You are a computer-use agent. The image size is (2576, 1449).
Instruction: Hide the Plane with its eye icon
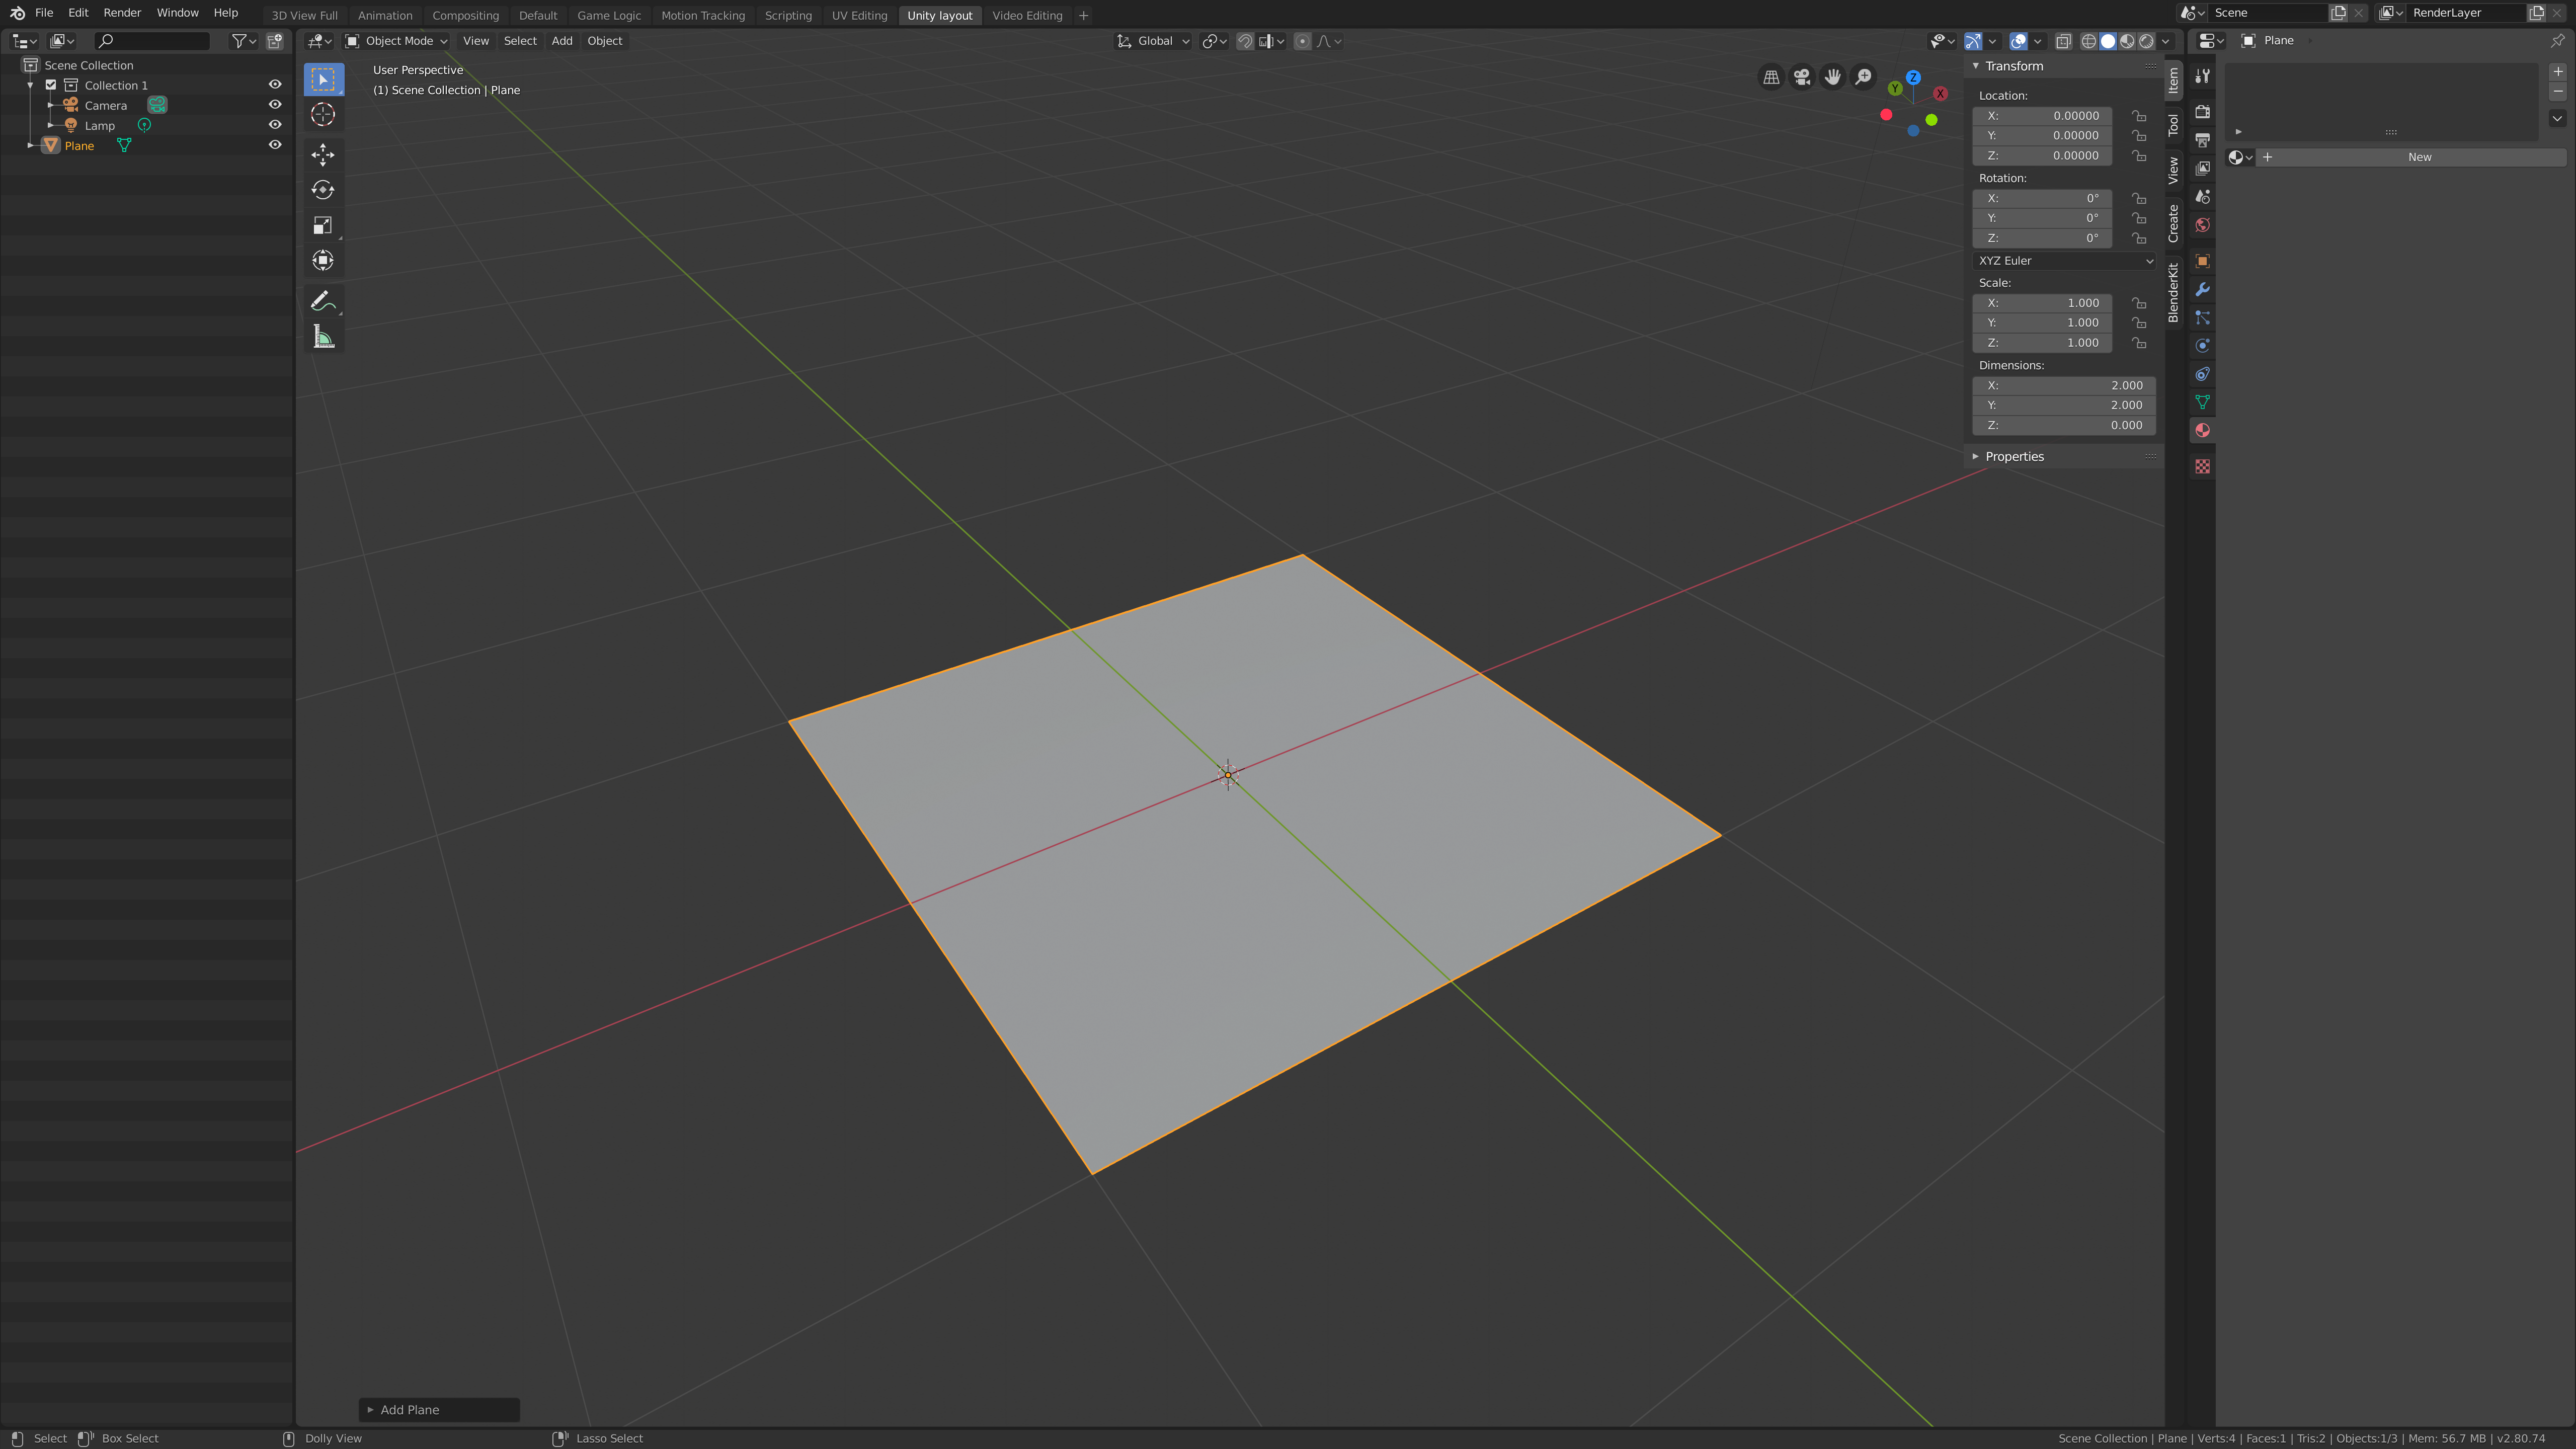(275, 145)
